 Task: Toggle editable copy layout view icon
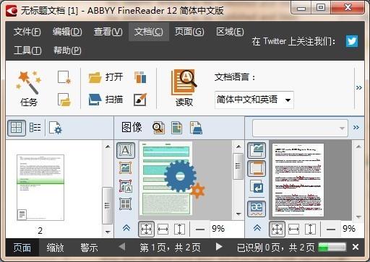[257, 169]
